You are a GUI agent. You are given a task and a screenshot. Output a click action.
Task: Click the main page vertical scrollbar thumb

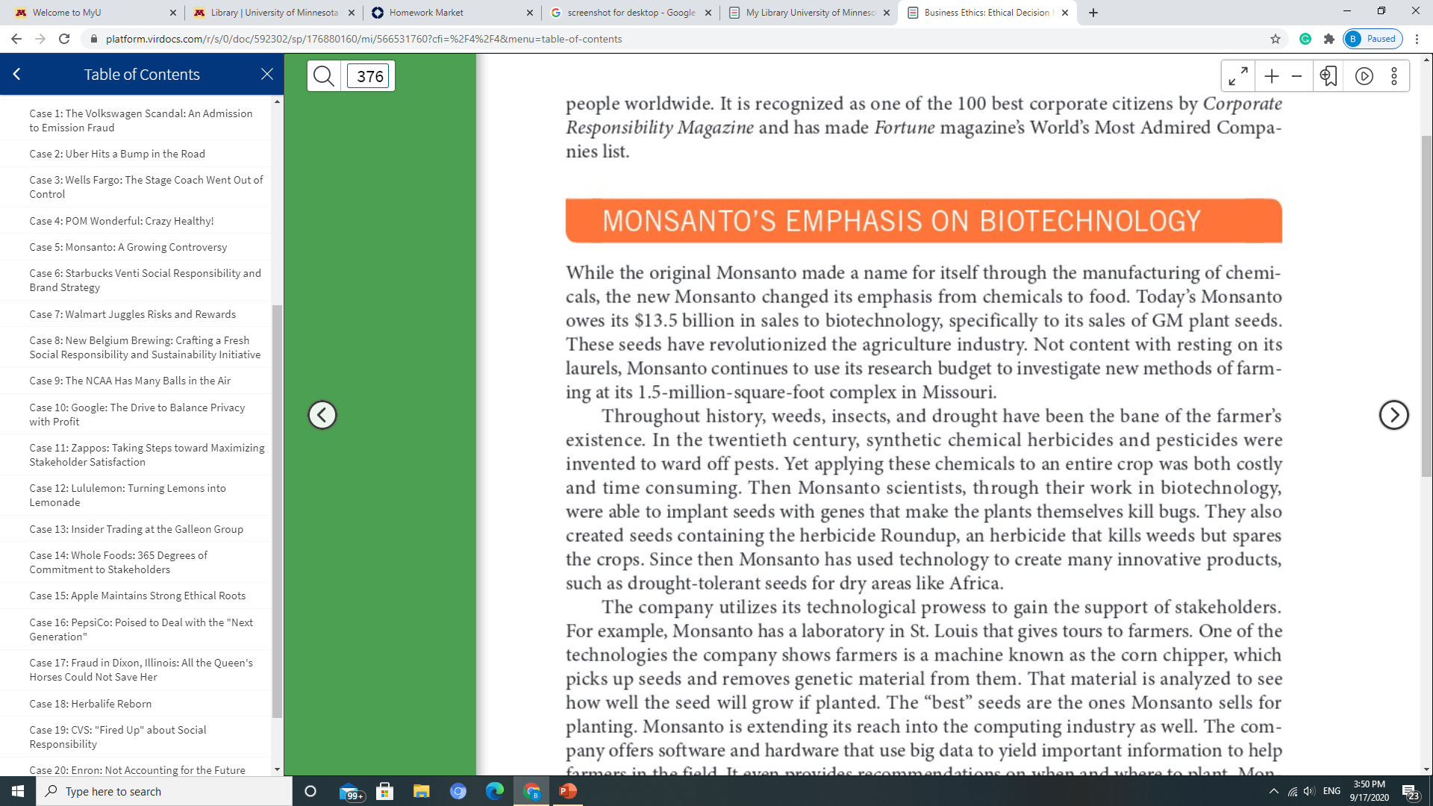click(1426, 306)
